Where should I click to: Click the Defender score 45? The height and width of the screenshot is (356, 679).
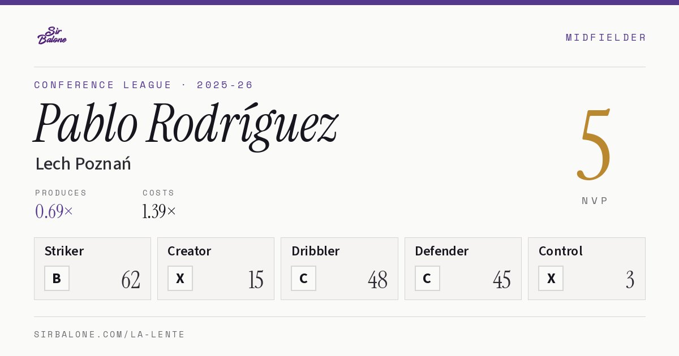coord(502,280)
